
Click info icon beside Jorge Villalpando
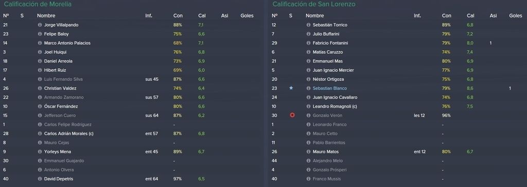(x=40, y=25)
